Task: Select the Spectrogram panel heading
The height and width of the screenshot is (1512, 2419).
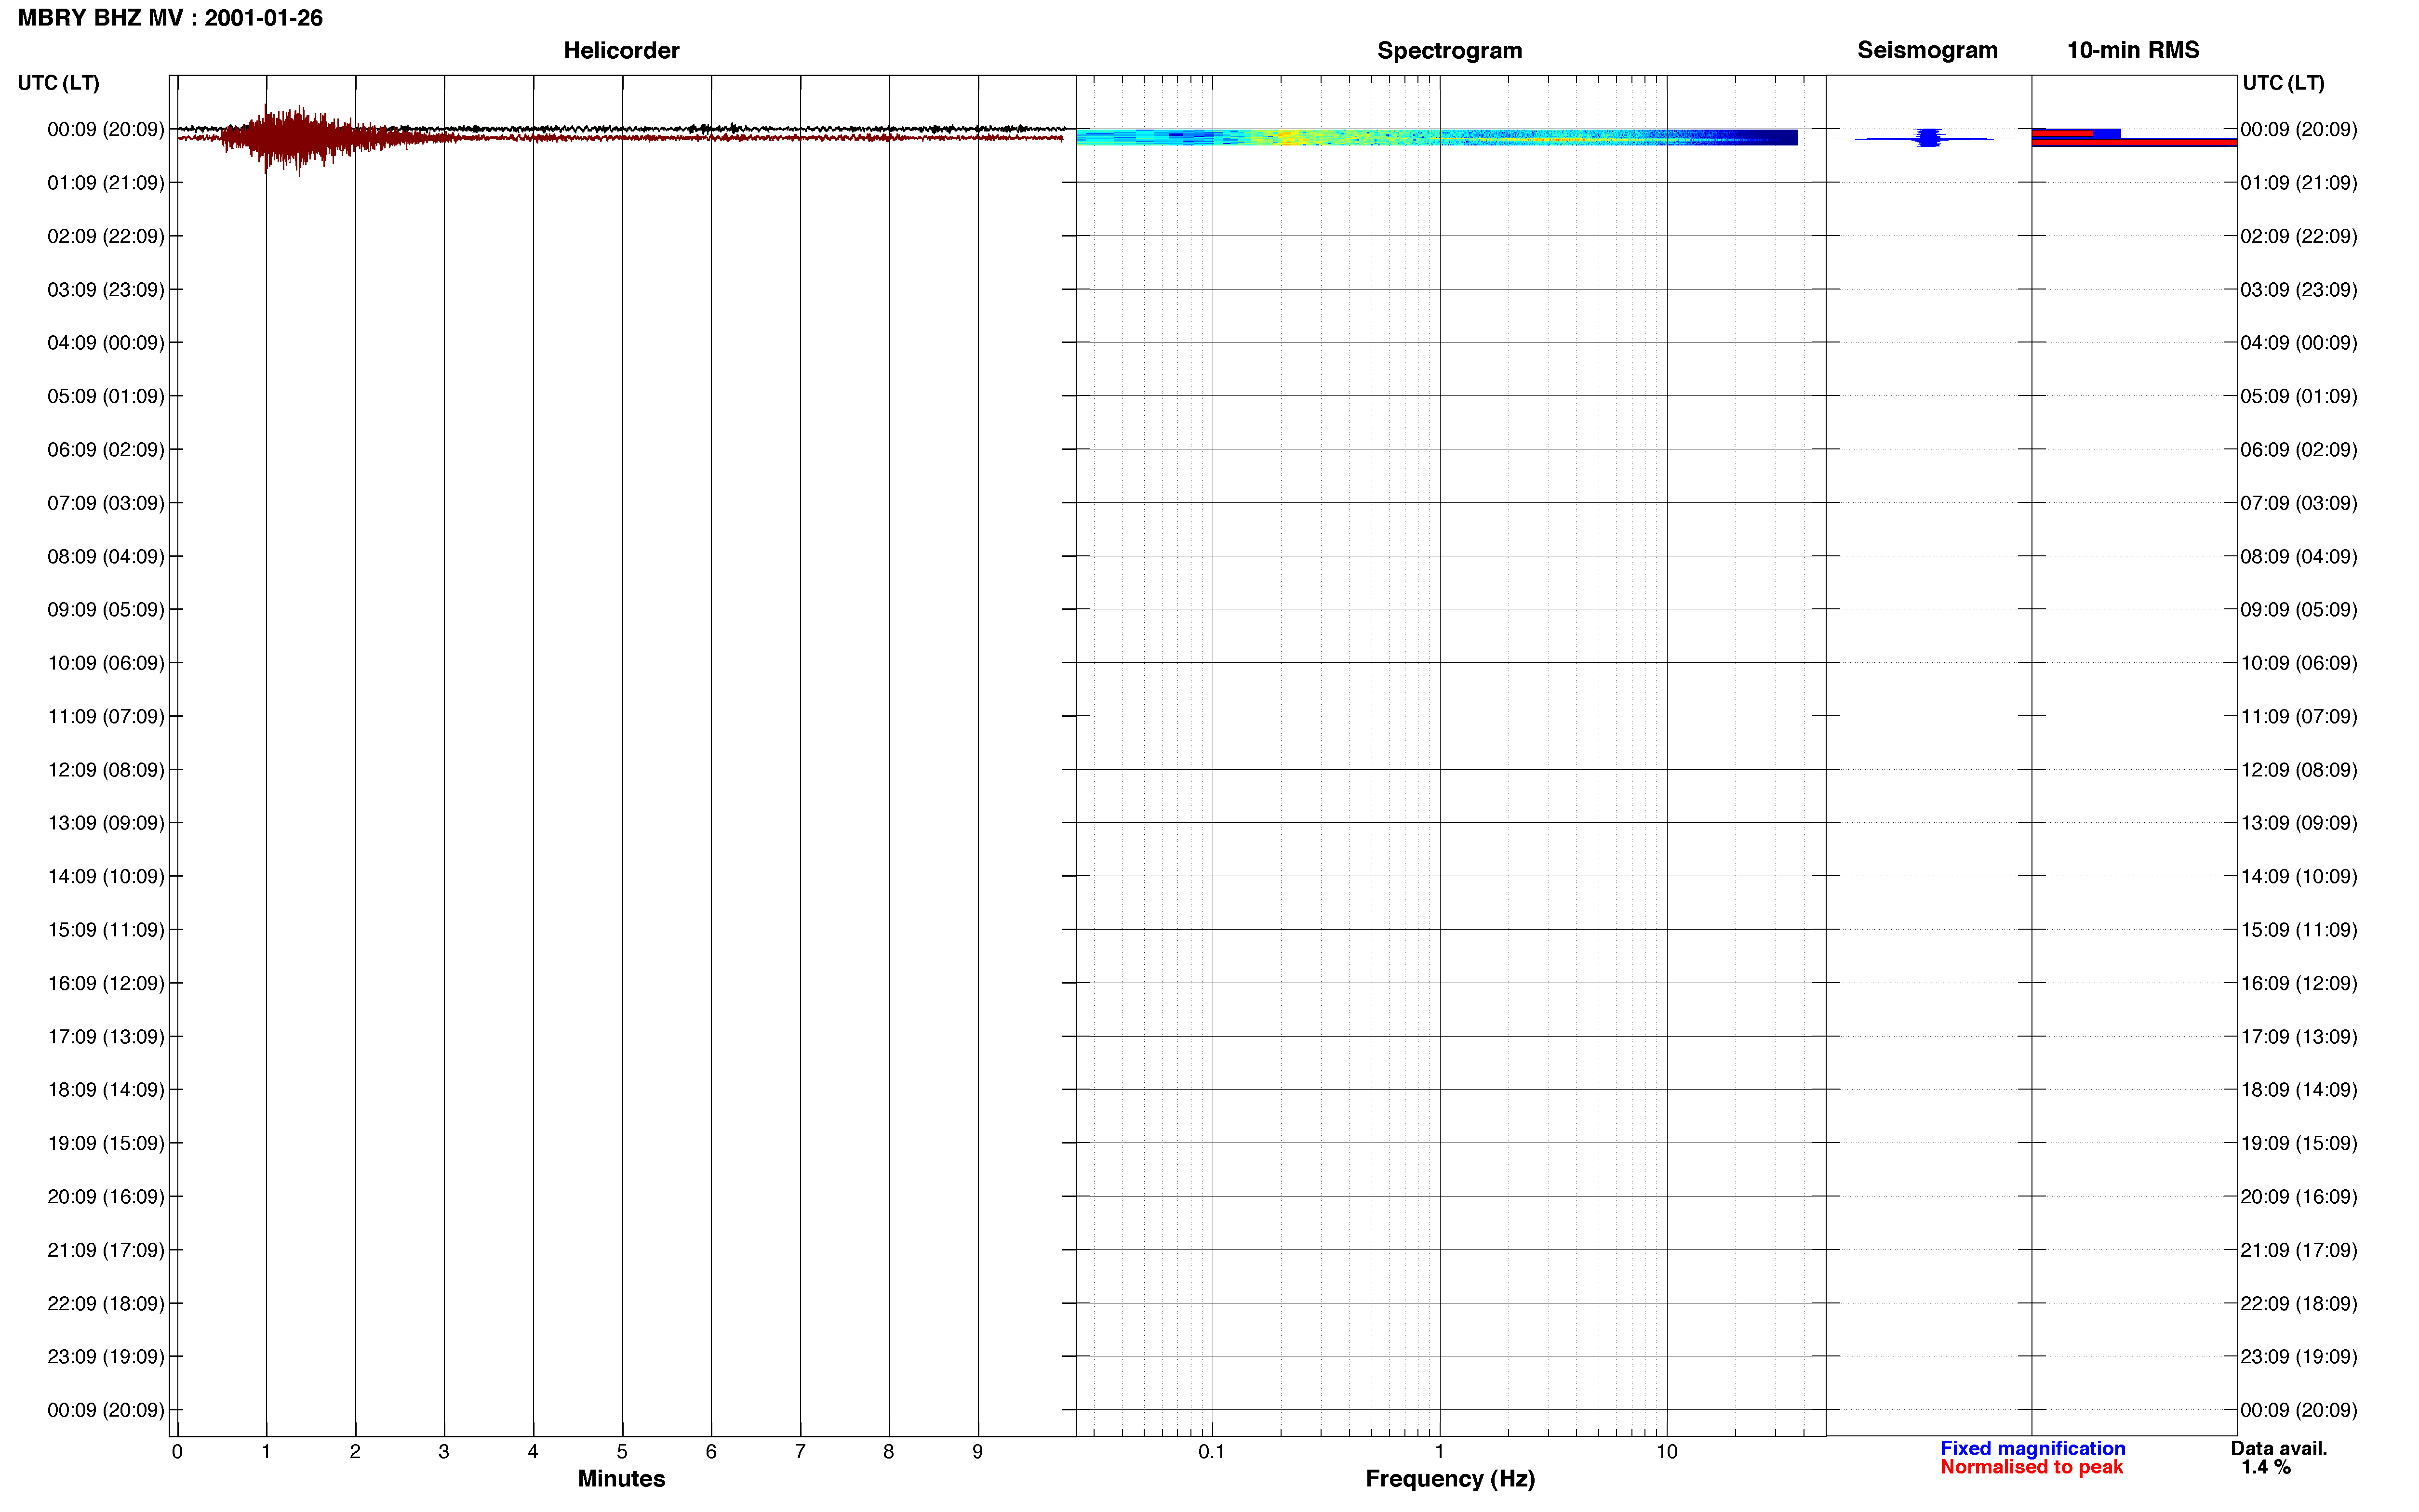Action: click(x=1450, y=50)
